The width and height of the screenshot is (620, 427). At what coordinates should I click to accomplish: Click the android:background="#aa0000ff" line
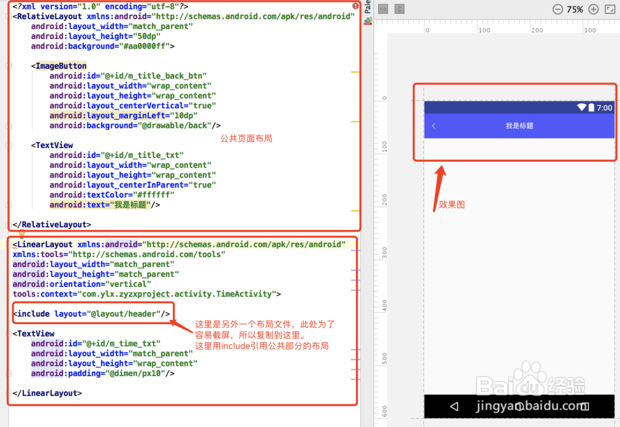pos(103,46)
